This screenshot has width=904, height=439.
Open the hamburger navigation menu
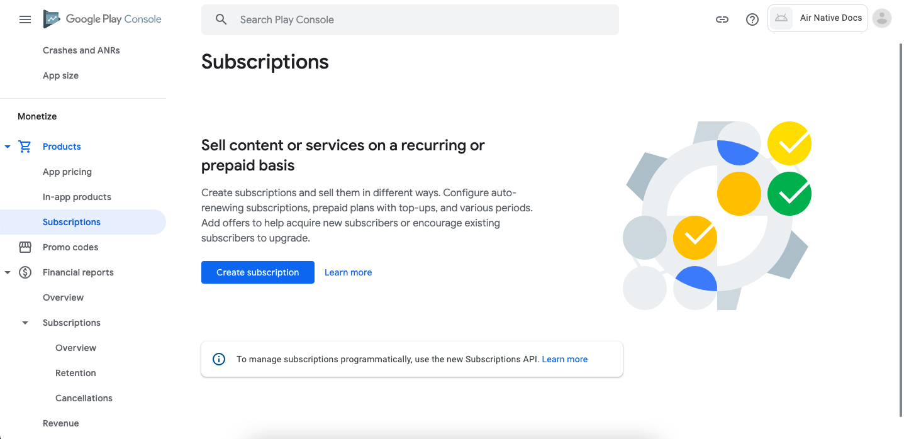(x=25, y=19)
